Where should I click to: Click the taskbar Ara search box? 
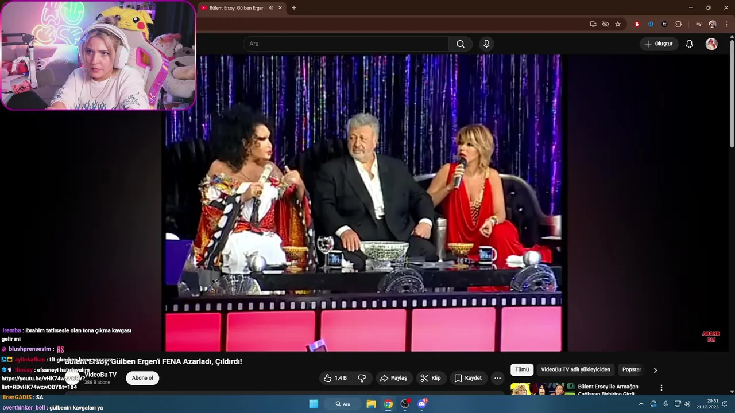coord(343,404)
